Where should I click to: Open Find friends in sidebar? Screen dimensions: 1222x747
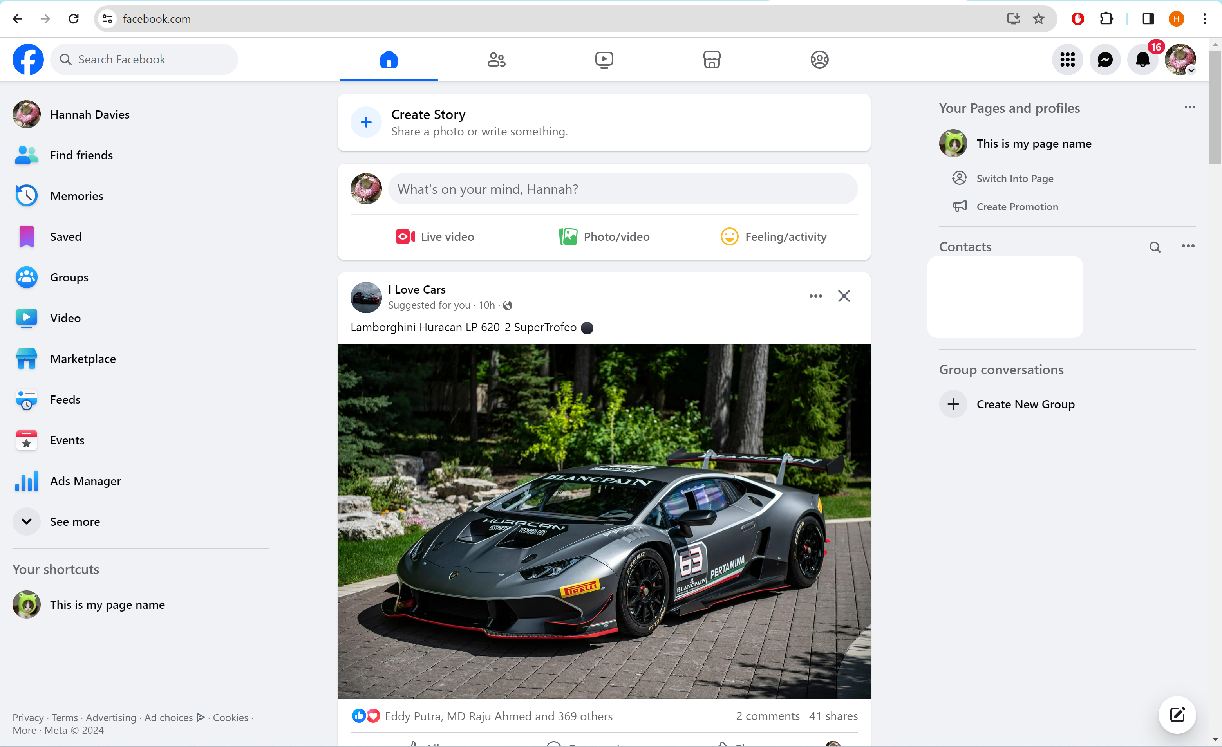(x=141, y=155)
